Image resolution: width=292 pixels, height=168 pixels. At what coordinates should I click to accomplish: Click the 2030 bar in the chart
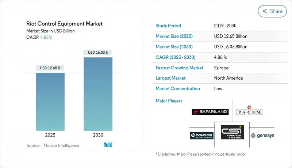click(x=98, y=94)
